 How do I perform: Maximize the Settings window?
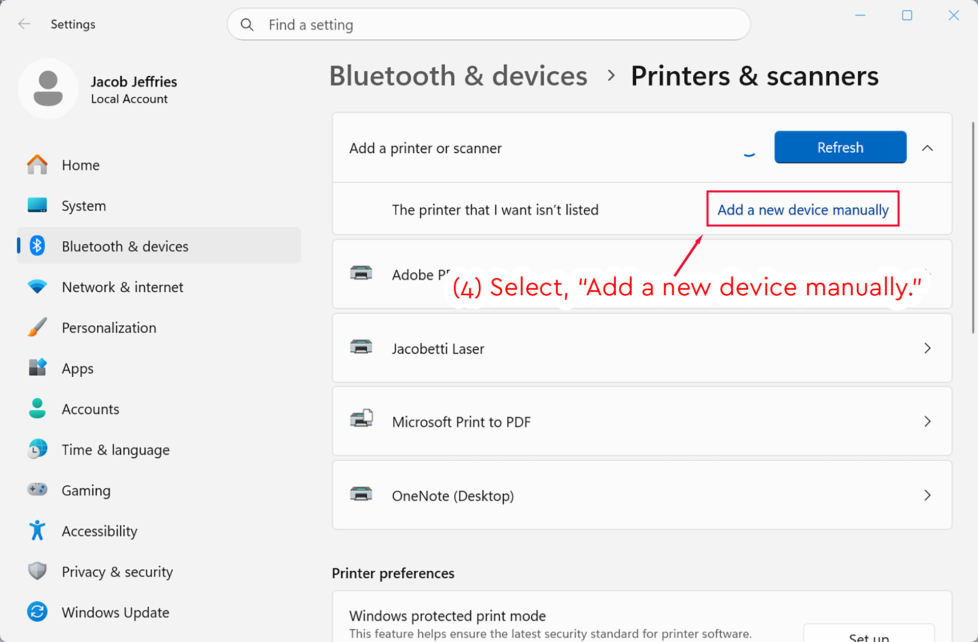(x=907, y=15)
